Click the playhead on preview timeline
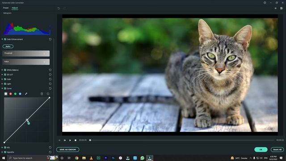286x161 pixels. point(90,140)
